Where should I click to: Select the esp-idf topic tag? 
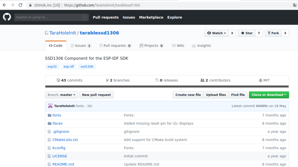pyautogui.click(x=69, y=67)
